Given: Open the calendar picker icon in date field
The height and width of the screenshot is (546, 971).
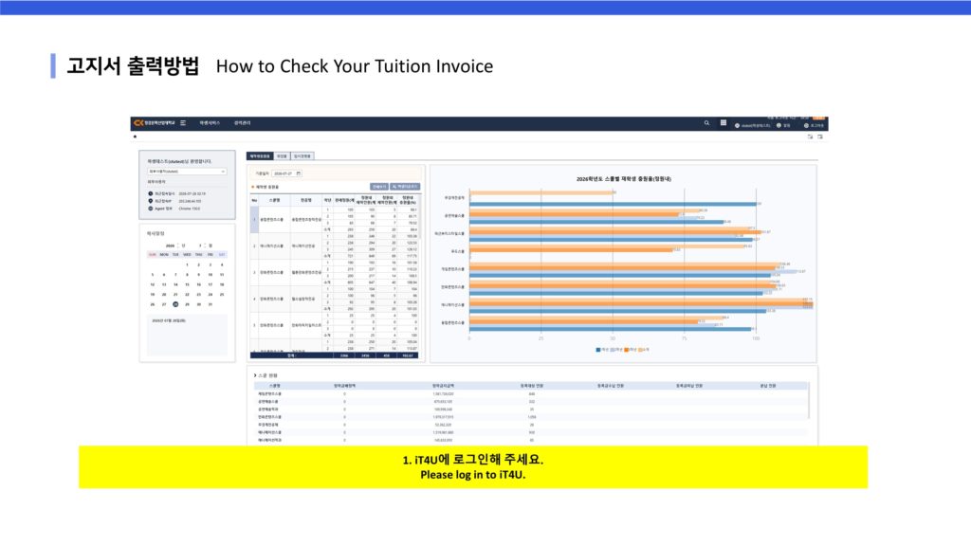Looking at the screenshot, I should click(299, 174).
